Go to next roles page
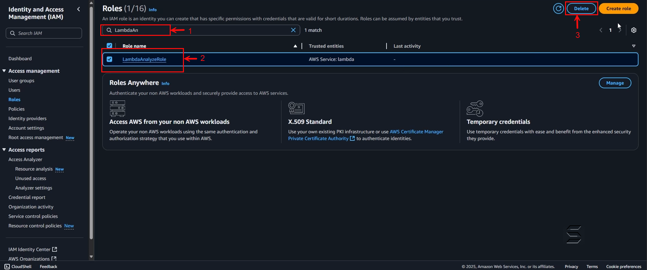Viewport: 647px width, 270px height. (620, 30)
